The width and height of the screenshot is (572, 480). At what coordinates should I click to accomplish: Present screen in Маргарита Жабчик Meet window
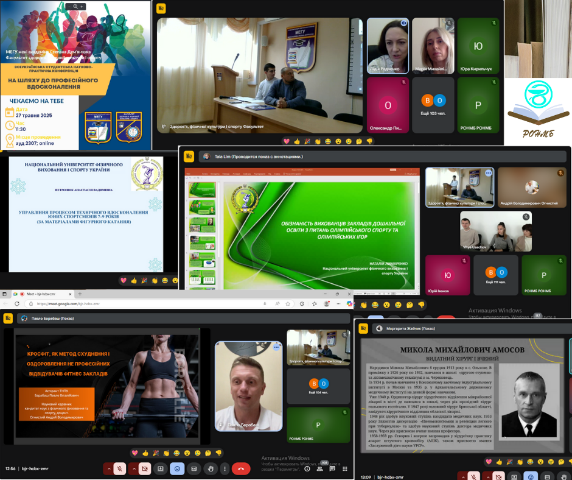click(x=514, y=477)
